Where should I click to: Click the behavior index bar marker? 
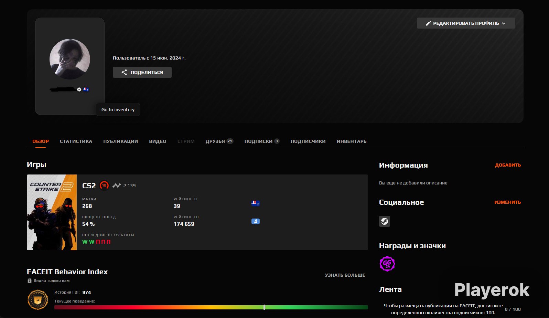point(264,307)
